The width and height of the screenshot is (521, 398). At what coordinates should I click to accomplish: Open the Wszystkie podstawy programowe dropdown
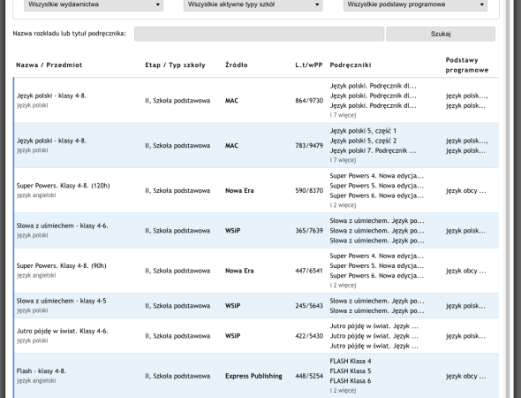[415, 4]
